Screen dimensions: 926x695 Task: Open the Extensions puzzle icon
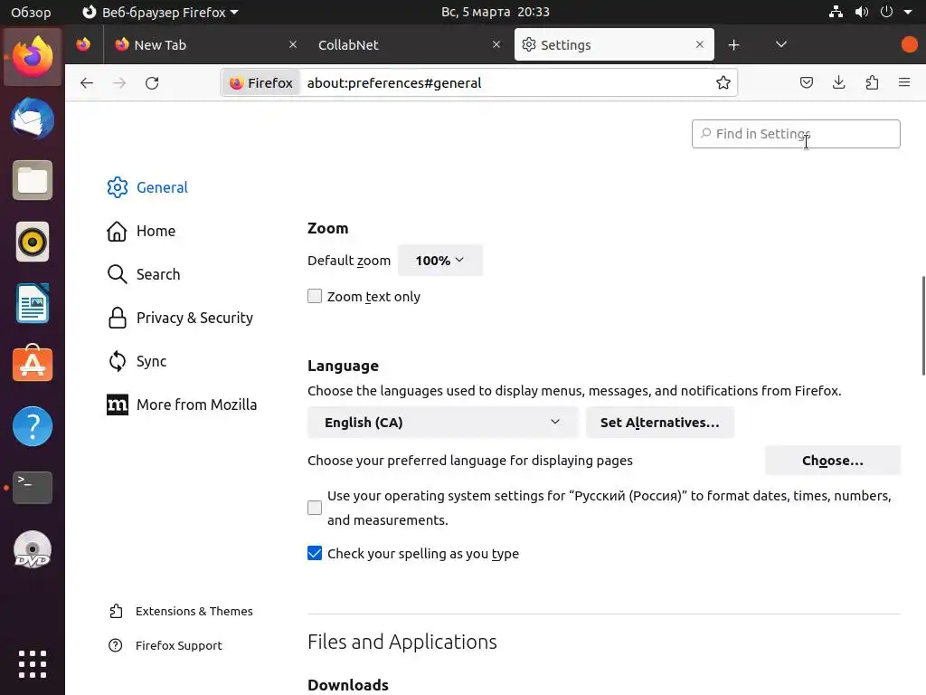(872, 82)
